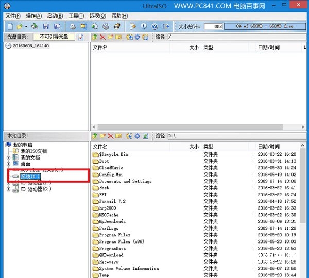The image size is (309, 278).
Task: Click the local pane path field showing D:\
Action: pos(237,136)
